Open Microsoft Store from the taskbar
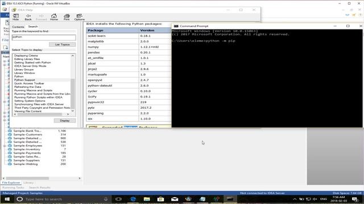This screenshot has width=364, height=204. tap(160, 199)
